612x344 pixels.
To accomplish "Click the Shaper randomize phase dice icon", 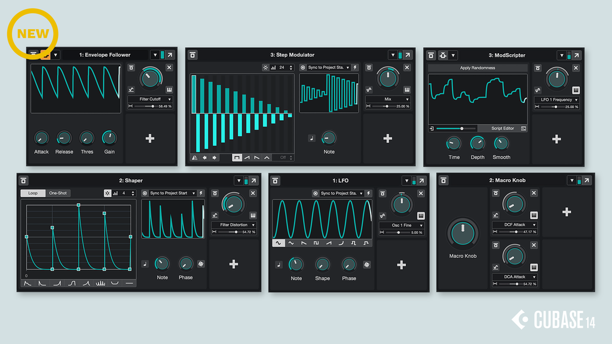I will [x=201, y=264].
